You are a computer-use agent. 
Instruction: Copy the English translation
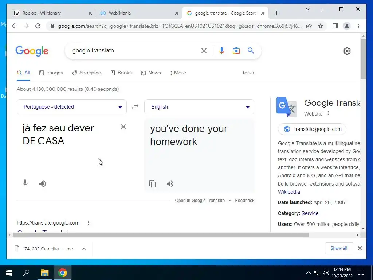[153, 184]
